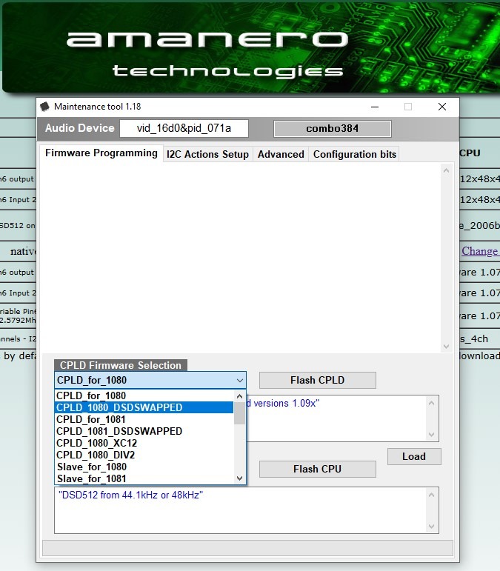The height and width of the screenshot is (571, 500).
Task: Click CPU description box scroll down arrow
Action: pyautogui.click(x=432, y=527)
